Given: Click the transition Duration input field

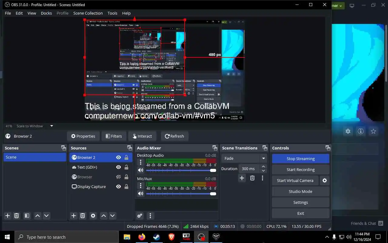Looking at the screenshot, I should [249, 169].
